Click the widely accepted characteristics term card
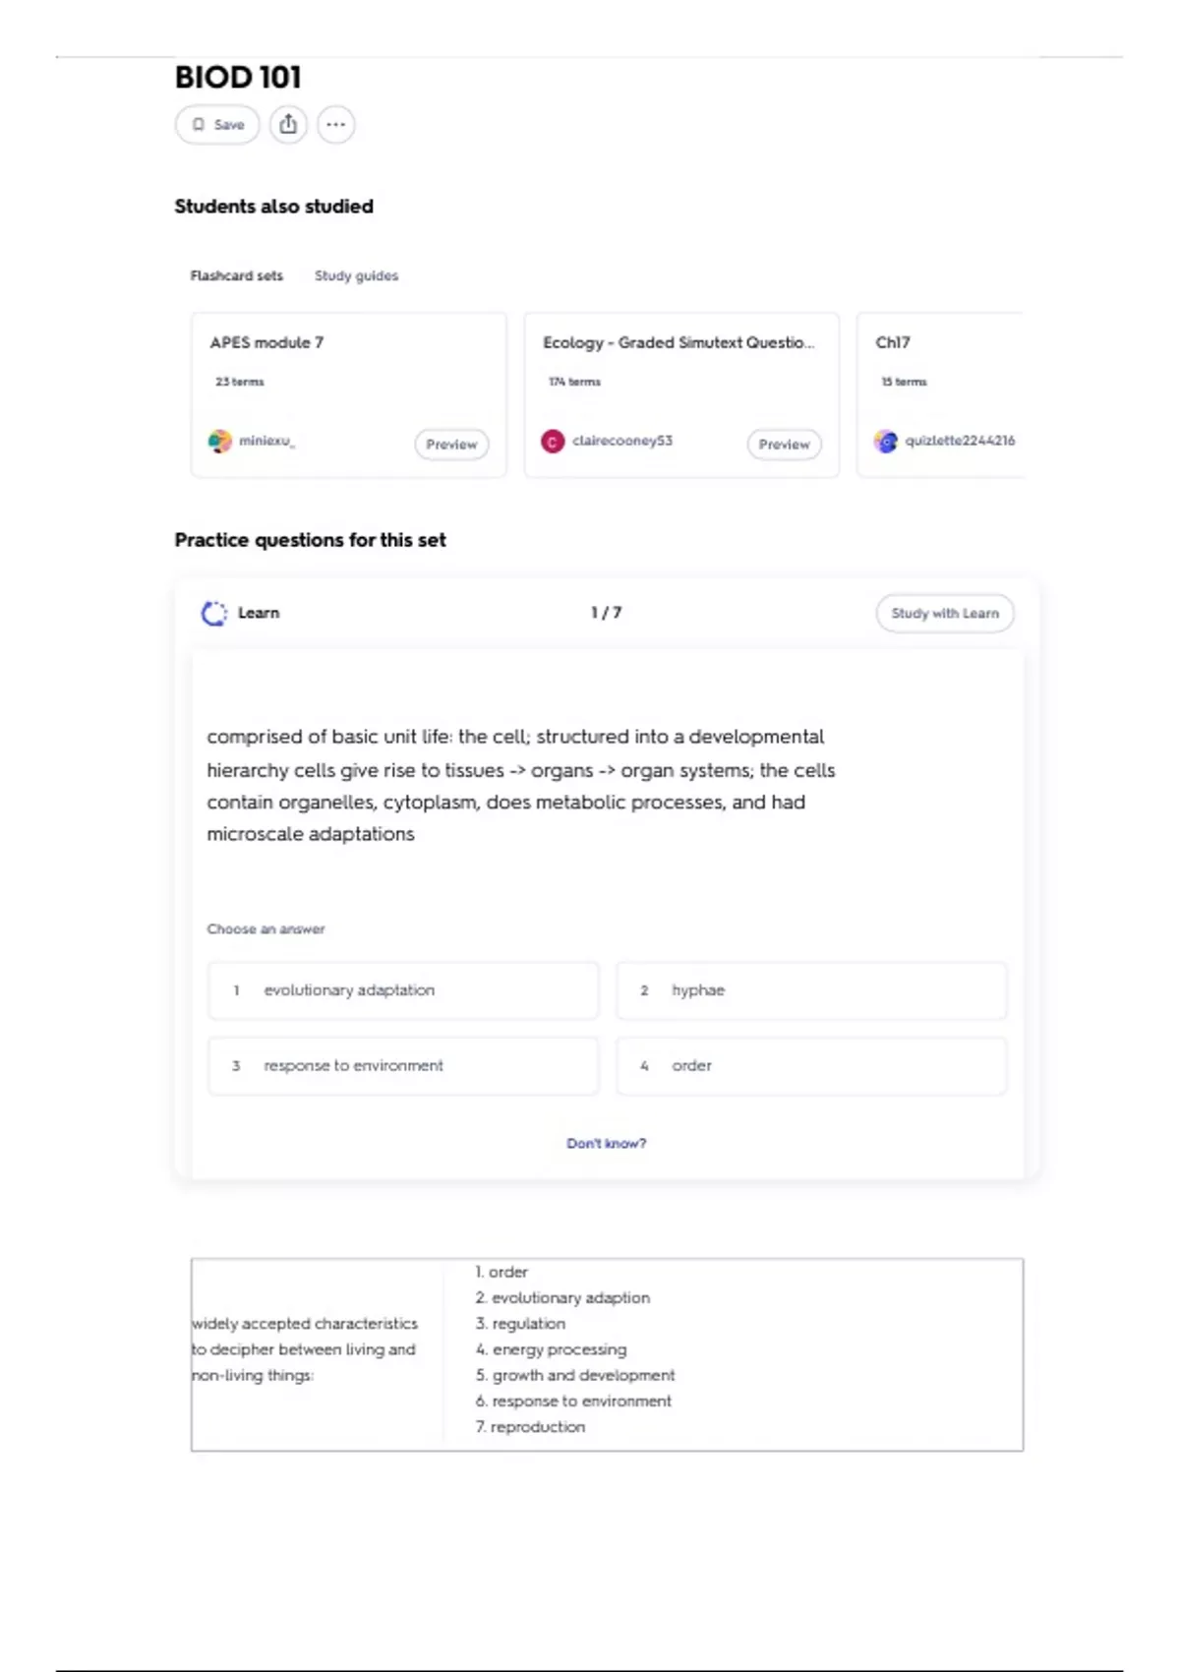This screenshot has width=1180, height=1672. [607, 1354]
